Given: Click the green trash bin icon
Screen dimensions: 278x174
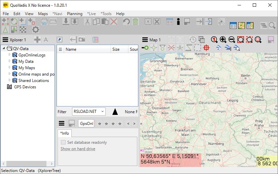Looking at the screenshot, I should click(x=135, y=22).
